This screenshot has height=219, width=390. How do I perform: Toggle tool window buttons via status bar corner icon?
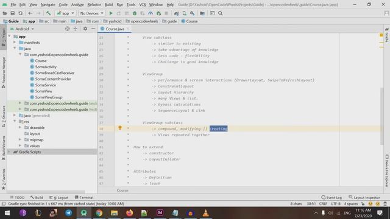click(x=4, y=204)
